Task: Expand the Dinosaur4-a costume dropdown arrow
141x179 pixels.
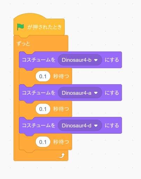Action: point(96,93)
